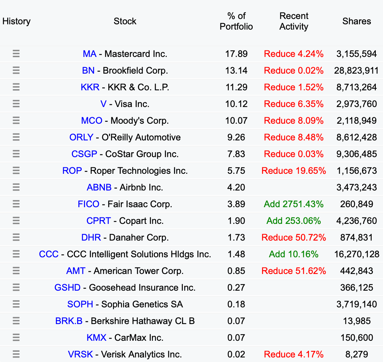Select 'Reduce 50.72%' activity for Danaher
The height and width of the screenshot is (362, 383).
click(294, 238)
